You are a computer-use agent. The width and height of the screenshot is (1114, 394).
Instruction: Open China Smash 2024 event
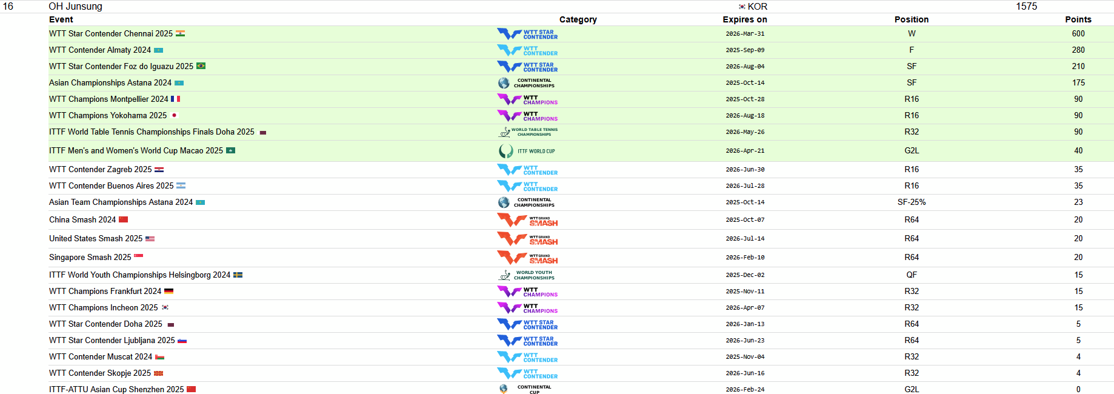coord(82,219)
